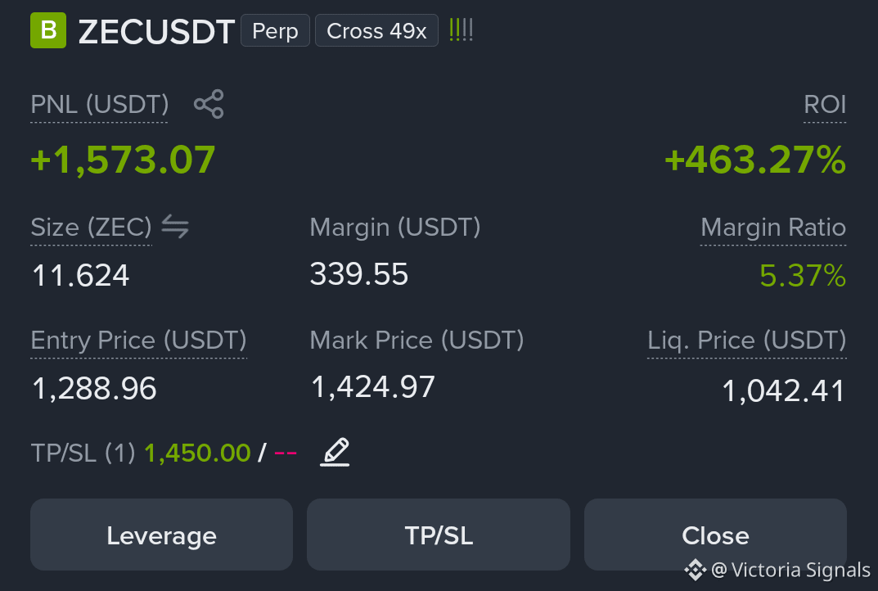
Task: Open the ZECUSDT symbol title
Action: point(156,31)
